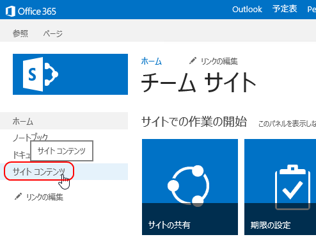Viewport: 316px width, 237px height.
Task: Click the チーム サイト page title
Action: (198, 83)
